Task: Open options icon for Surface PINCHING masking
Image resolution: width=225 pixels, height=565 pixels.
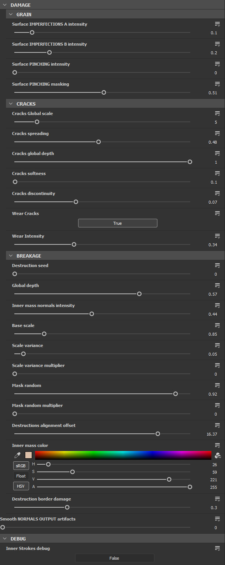Action: click(217, 84)
